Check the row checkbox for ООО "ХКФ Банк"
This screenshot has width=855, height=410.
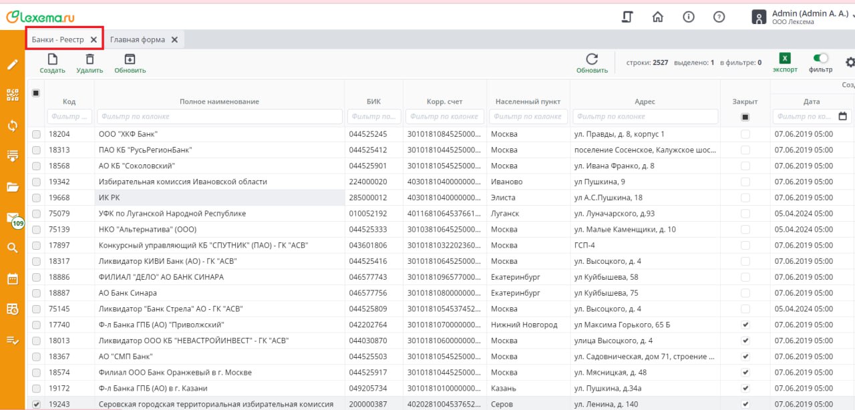(37, 134)
